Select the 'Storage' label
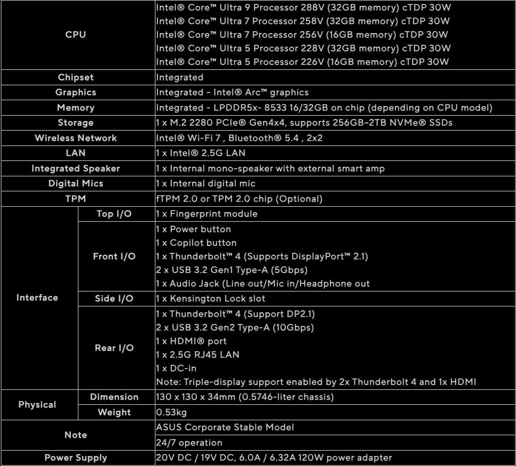The image size is (516, 466). coord(75,122)
